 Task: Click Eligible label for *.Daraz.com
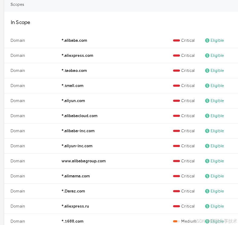tap(217, 191)
